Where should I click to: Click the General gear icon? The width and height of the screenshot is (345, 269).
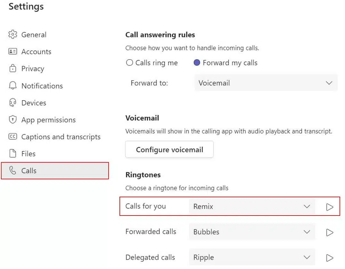click(x=12, y=35)
